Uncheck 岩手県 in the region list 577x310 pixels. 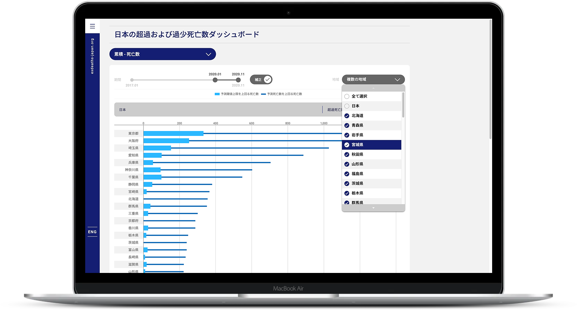(x=357, y=135)
